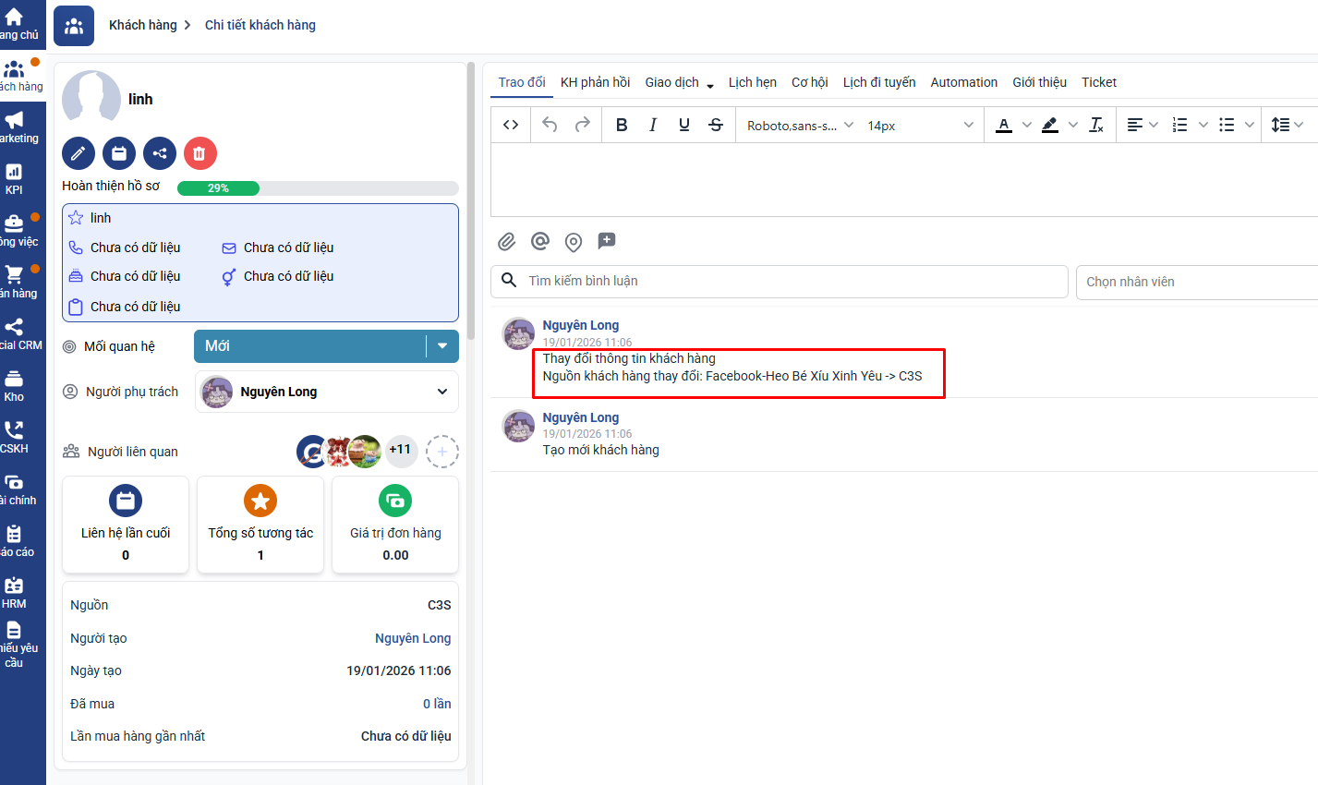The image size is (1318, 785).
Task: Open the Ticket tab
Action: (x=1098, y=82)
